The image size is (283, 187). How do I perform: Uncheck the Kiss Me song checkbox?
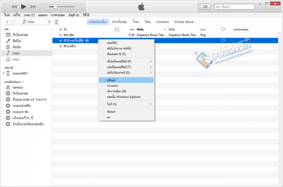pos(60,35)
